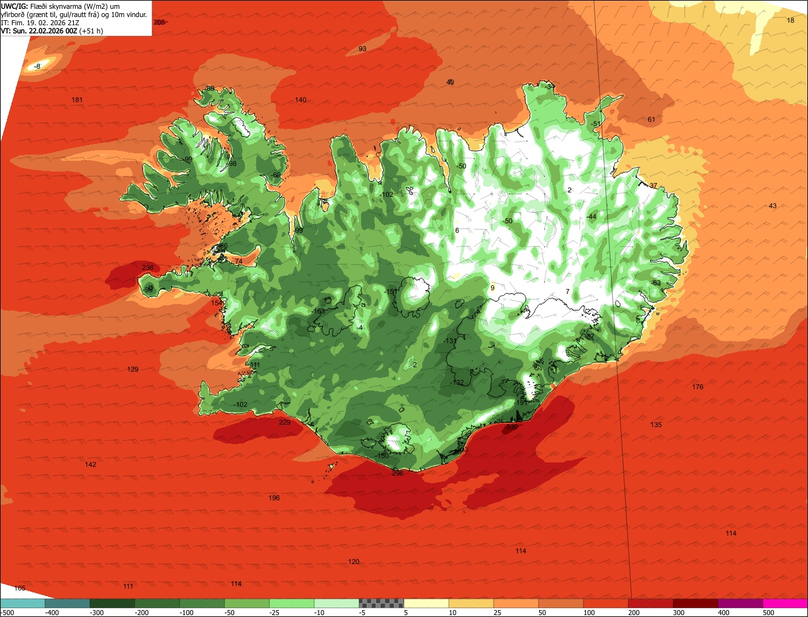This screenshot has width=808, height=617.
Task: Click the checkered swatch between -5 and 5
Action: pyautogui.click(x=381, y=603)
